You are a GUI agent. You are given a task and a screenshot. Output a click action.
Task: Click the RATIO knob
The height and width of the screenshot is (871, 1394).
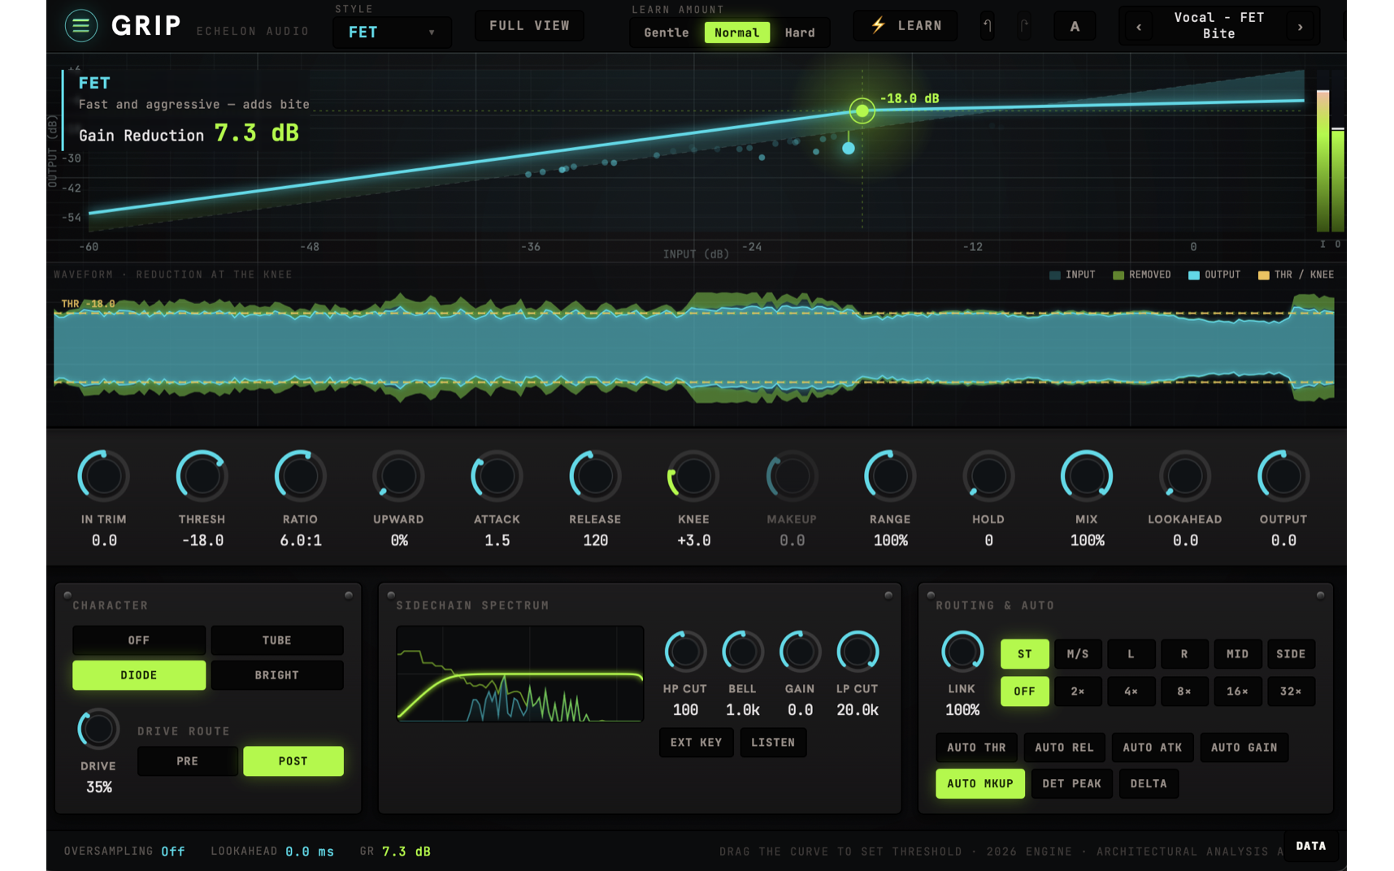pyautogui.click(x=300, y=475)
